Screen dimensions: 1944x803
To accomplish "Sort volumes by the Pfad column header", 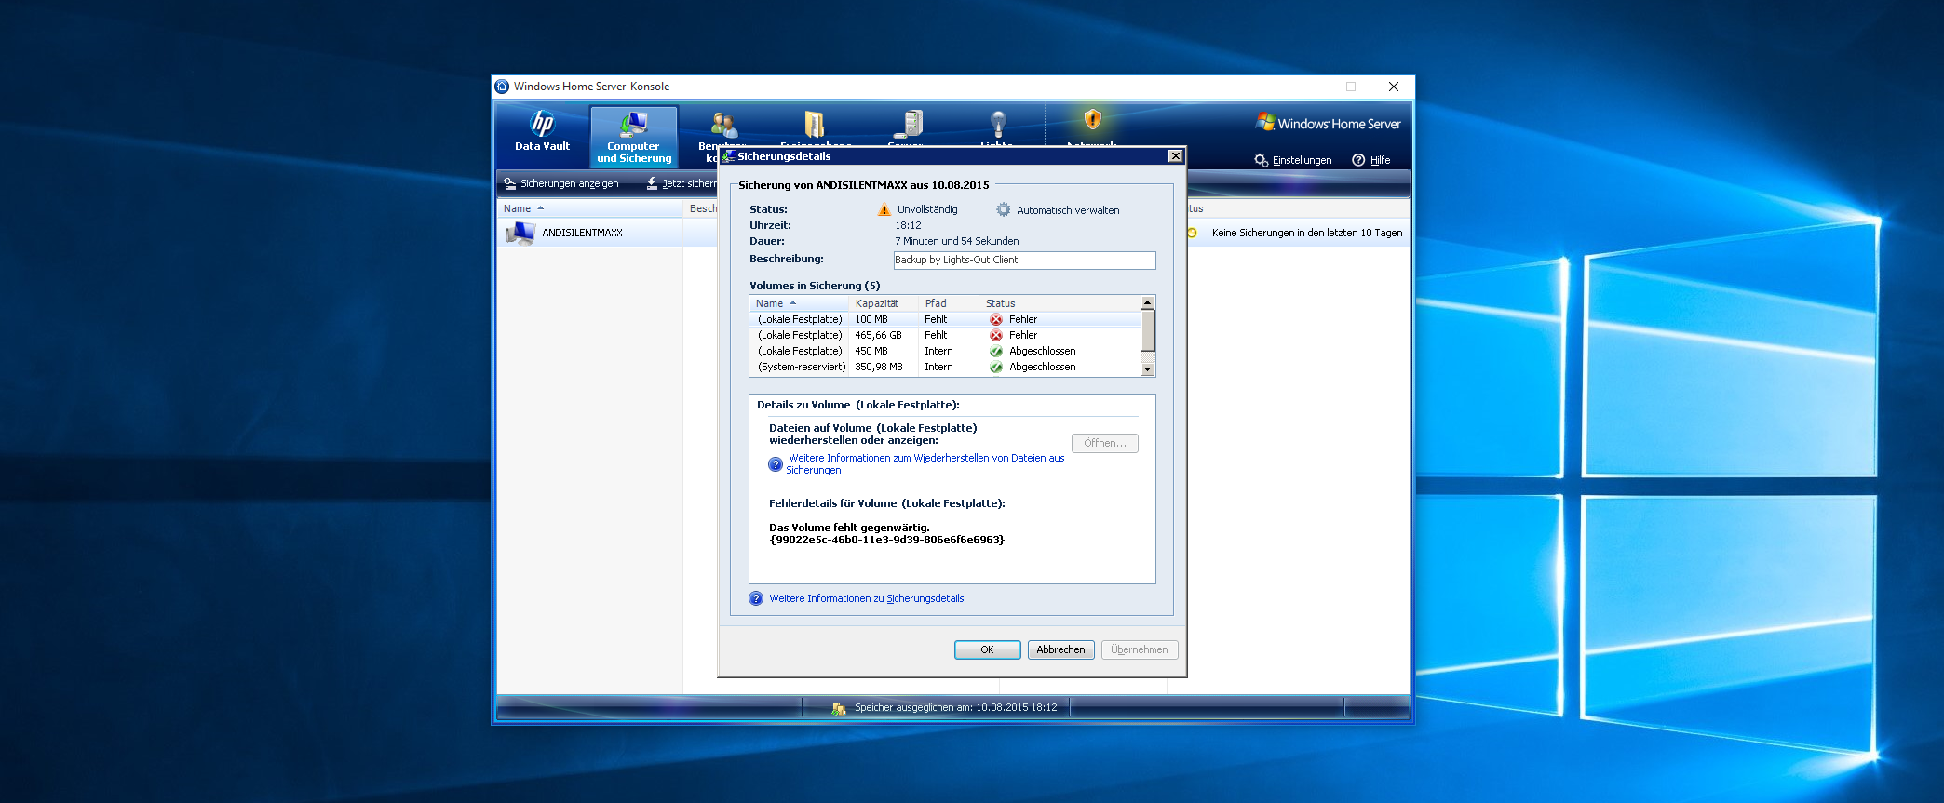I will [949, 303].
